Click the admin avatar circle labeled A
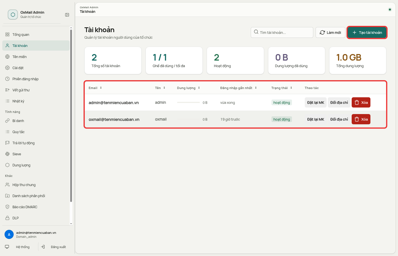 click(9, 234)
